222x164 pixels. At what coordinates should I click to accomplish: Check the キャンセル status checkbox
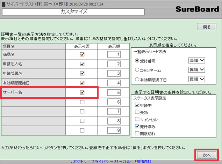[137, 119]
